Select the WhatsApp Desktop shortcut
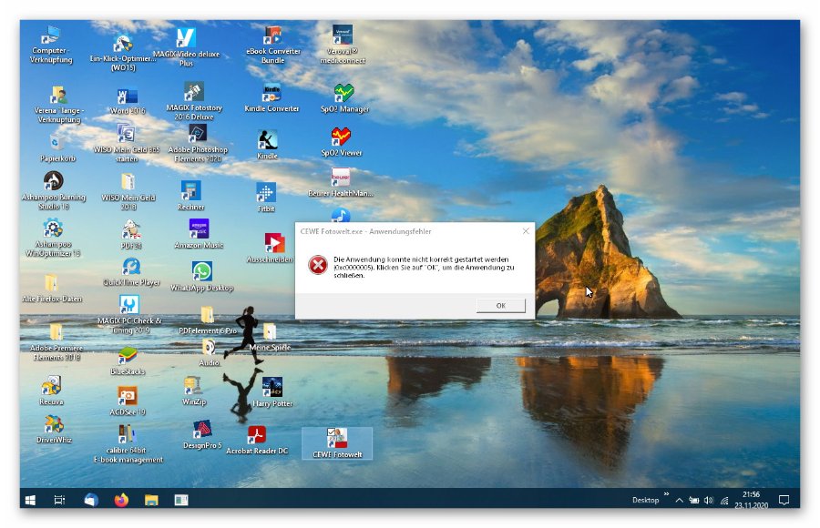This screenshot has width=820, height=528. coord(202,271)
